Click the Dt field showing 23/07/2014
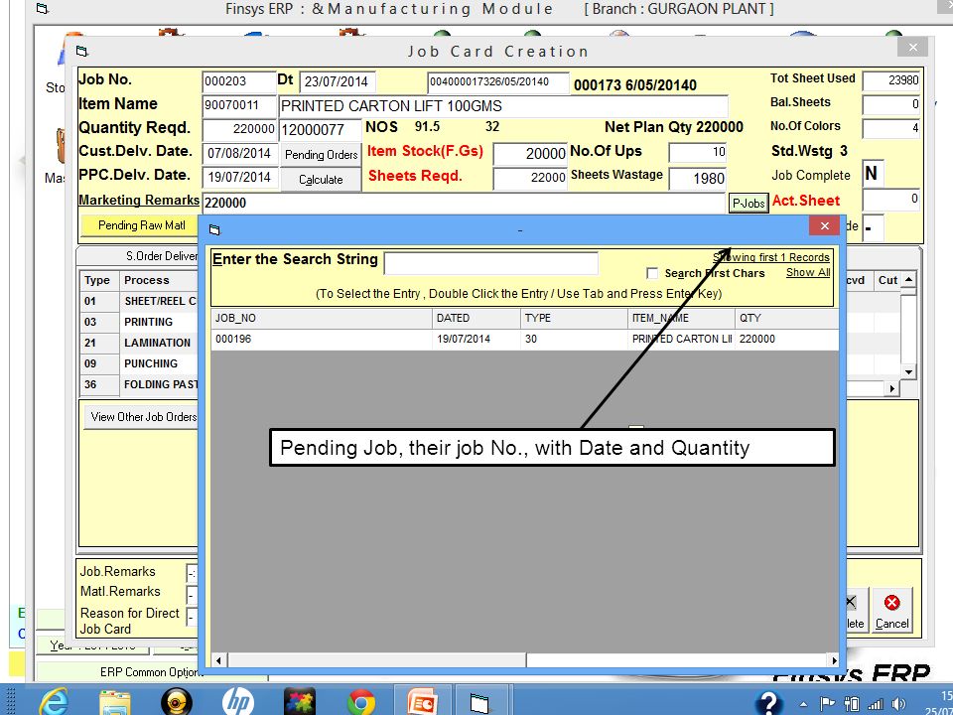Image resolution: width=953 pixels, height=715 pixels. point(338,81)
